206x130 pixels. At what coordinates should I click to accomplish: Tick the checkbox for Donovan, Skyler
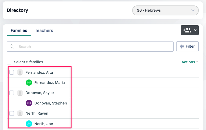[x=12, y=93]
